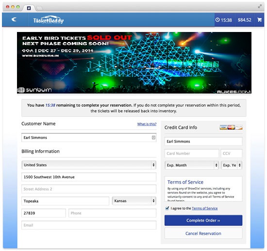Click the clock timer icon showing 15:38
Image resolution: width=267 pixels, height=251 pixels.
point(217,20)
